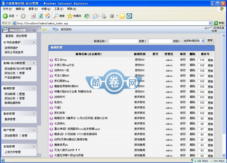Go to the Home page icon
The height and width of the screenshot is (163, 227).
pos(48,16)
